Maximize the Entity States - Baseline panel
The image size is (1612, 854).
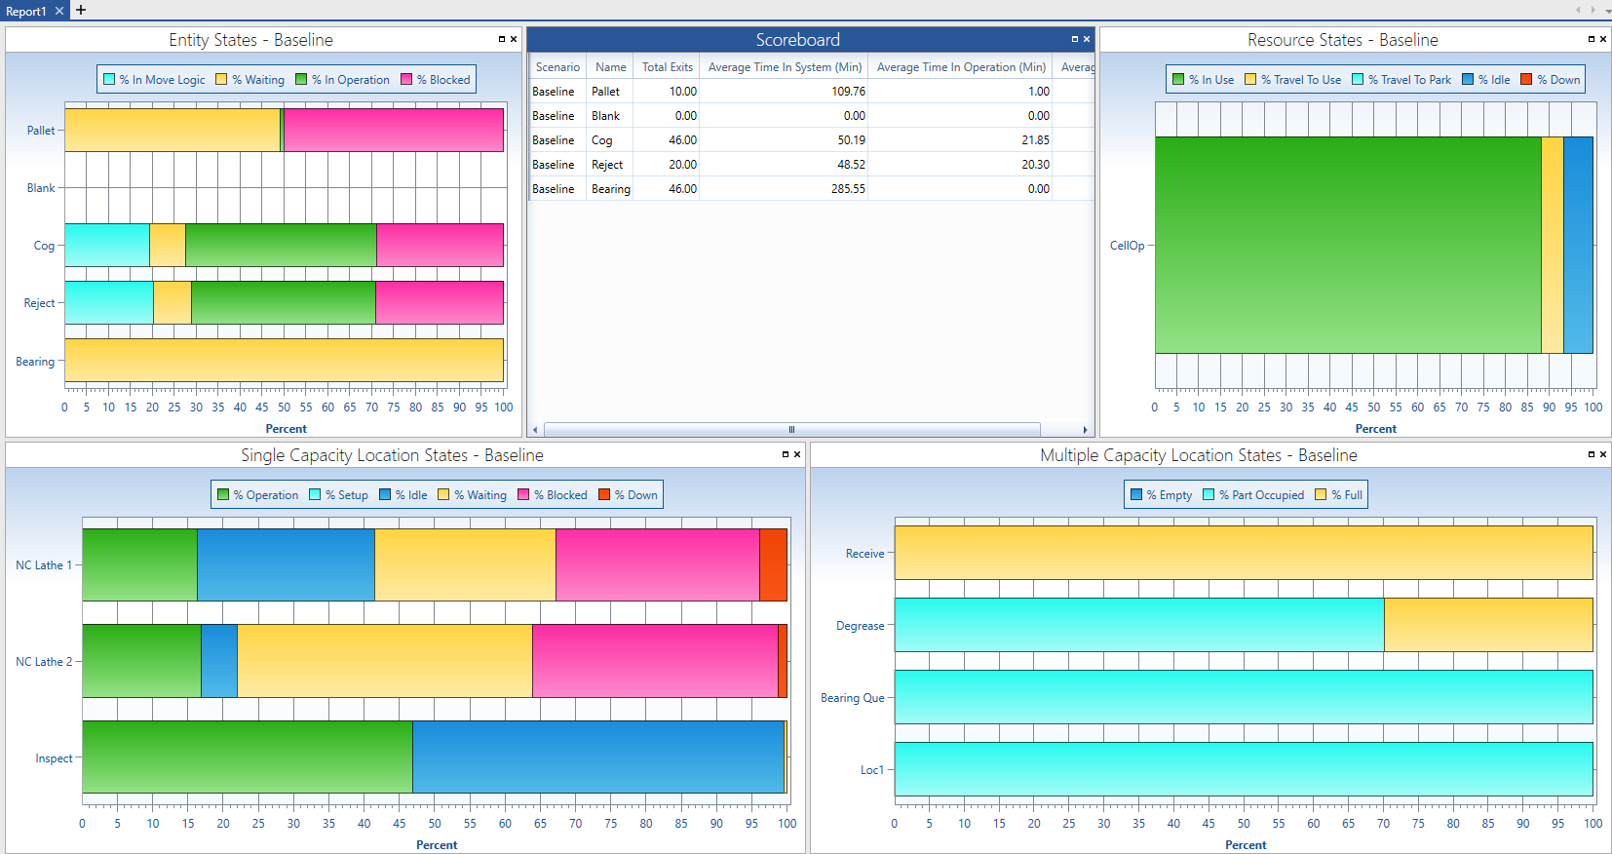tap(502, 40)
